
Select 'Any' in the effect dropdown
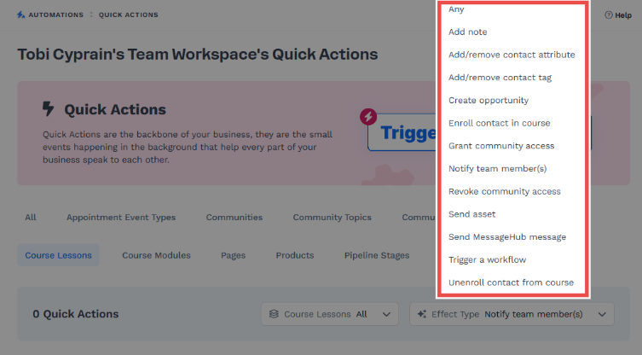point(456,9)
